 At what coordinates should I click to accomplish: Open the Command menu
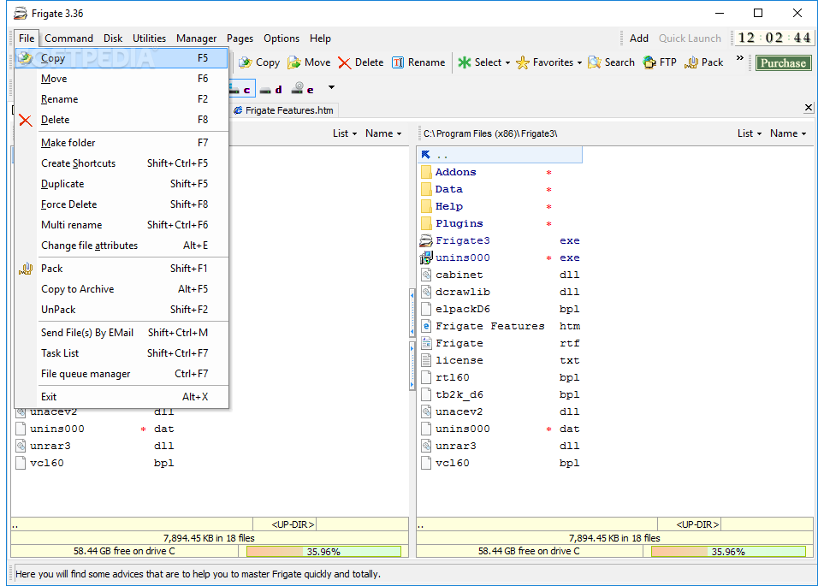click(x=68, y=38)
